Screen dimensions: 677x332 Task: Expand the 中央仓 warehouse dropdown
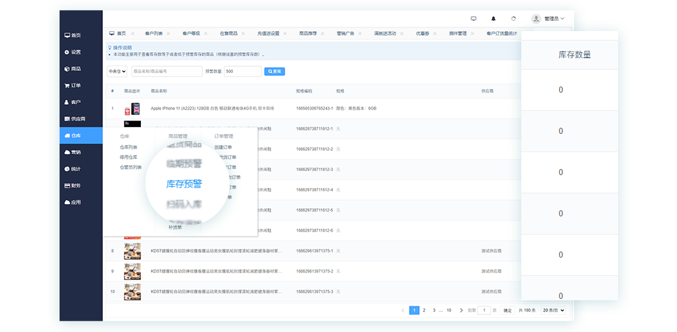tap(117, 71)
